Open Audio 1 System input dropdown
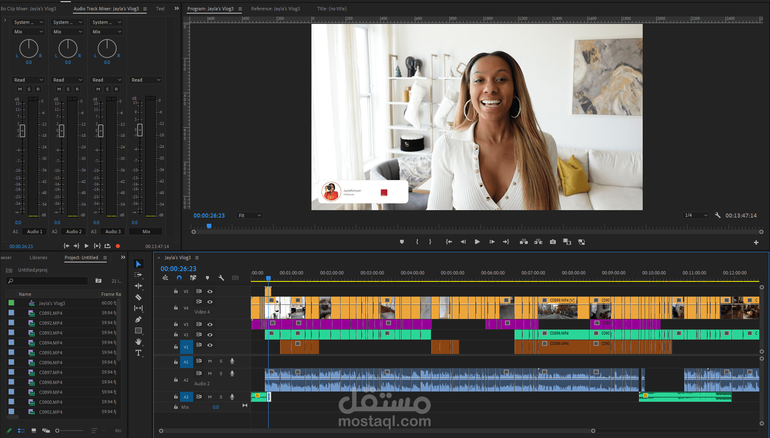The height and width of the screenshot is (438, 770). 28,22
